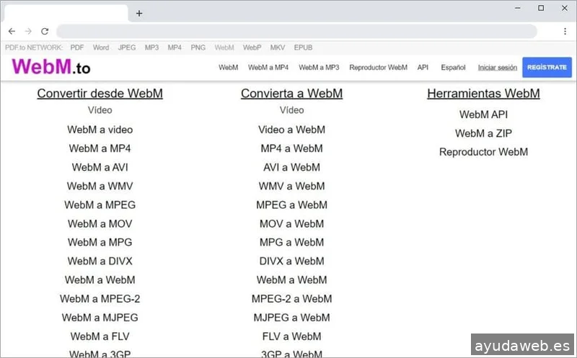The width and height of the screenshot is (577, 358).
Task: Open Reproductor WebM in top navigation
Action: pyautogui.click(x=378, y=68)
